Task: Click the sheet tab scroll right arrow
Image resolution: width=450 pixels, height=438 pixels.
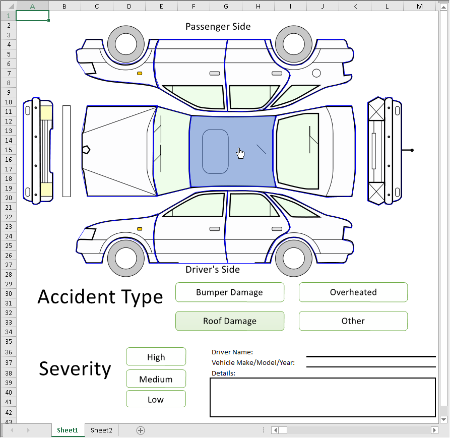Action: click(28, 430)
